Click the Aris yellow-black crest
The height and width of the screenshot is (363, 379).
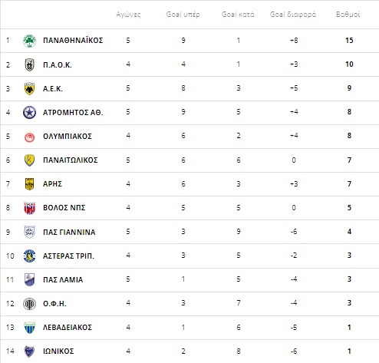tap(29, 184)
